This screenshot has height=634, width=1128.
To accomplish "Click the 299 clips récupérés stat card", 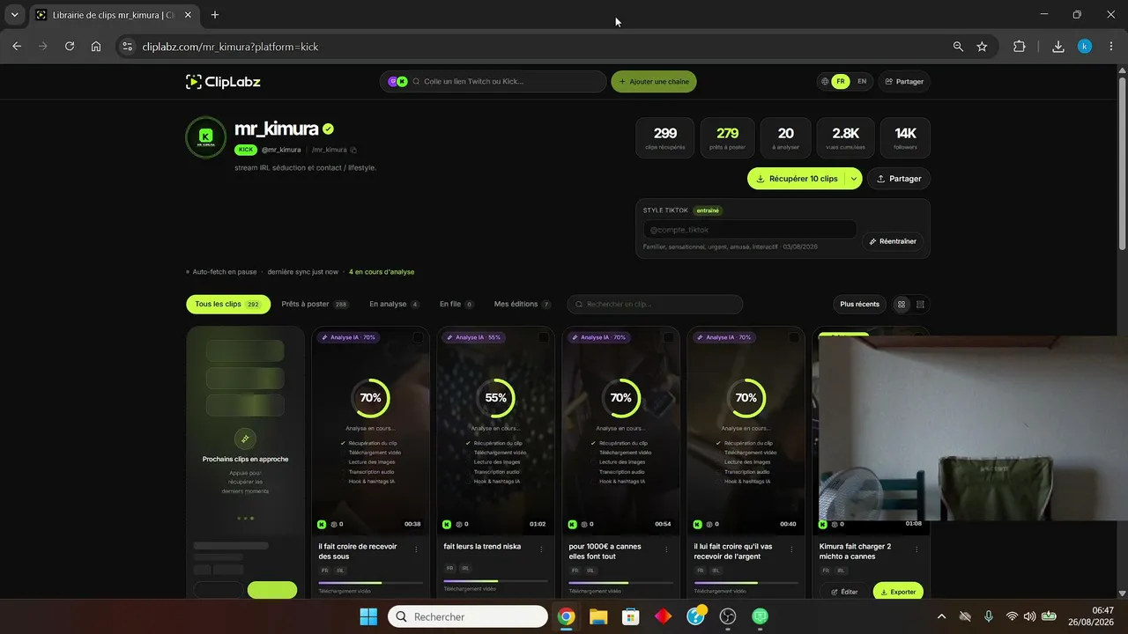I will 665,138.
